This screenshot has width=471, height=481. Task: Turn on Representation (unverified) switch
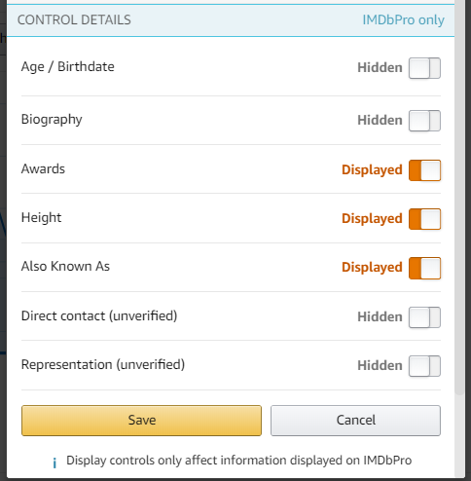(424, 366)
